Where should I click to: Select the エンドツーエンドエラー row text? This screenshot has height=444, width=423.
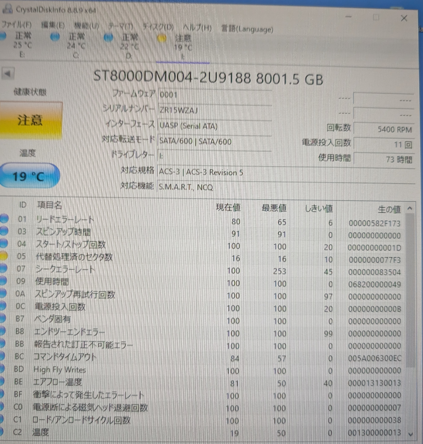pyautogui.click(x=69, y=332)
